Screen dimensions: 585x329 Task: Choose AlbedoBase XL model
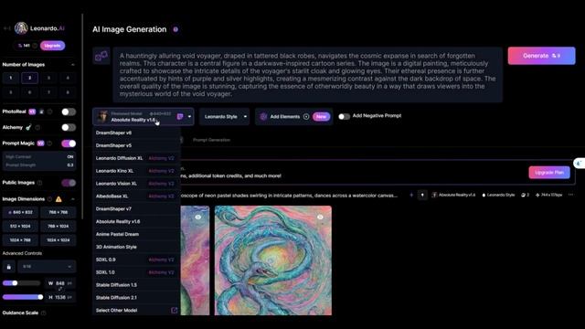tap(136, 196)
